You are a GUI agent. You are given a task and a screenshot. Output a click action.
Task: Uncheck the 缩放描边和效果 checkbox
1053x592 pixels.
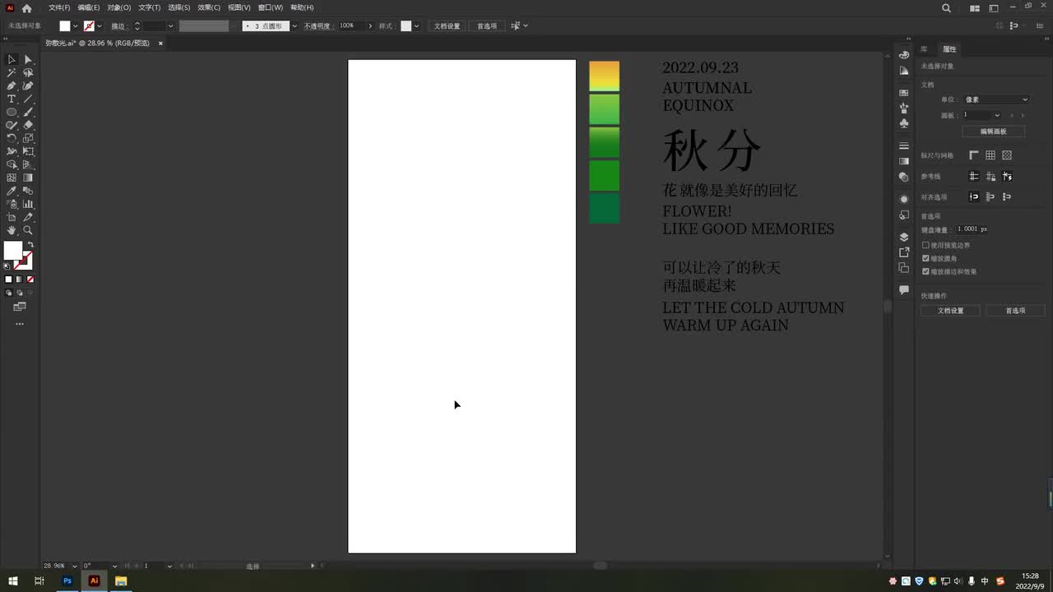tap(925, 271)
